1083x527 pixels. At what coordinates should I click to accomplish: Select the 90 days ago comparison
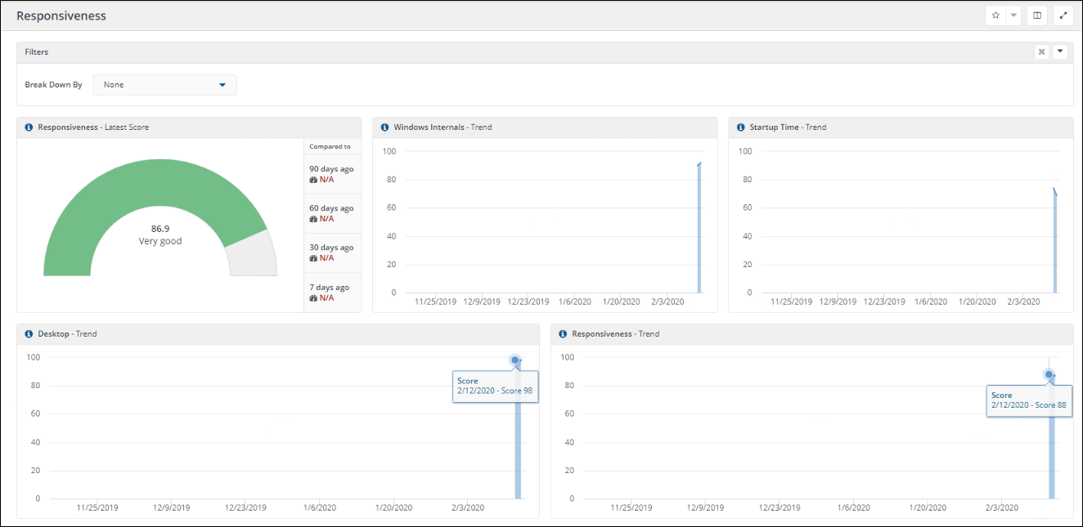pyautogui.click(x=331, y=174)
